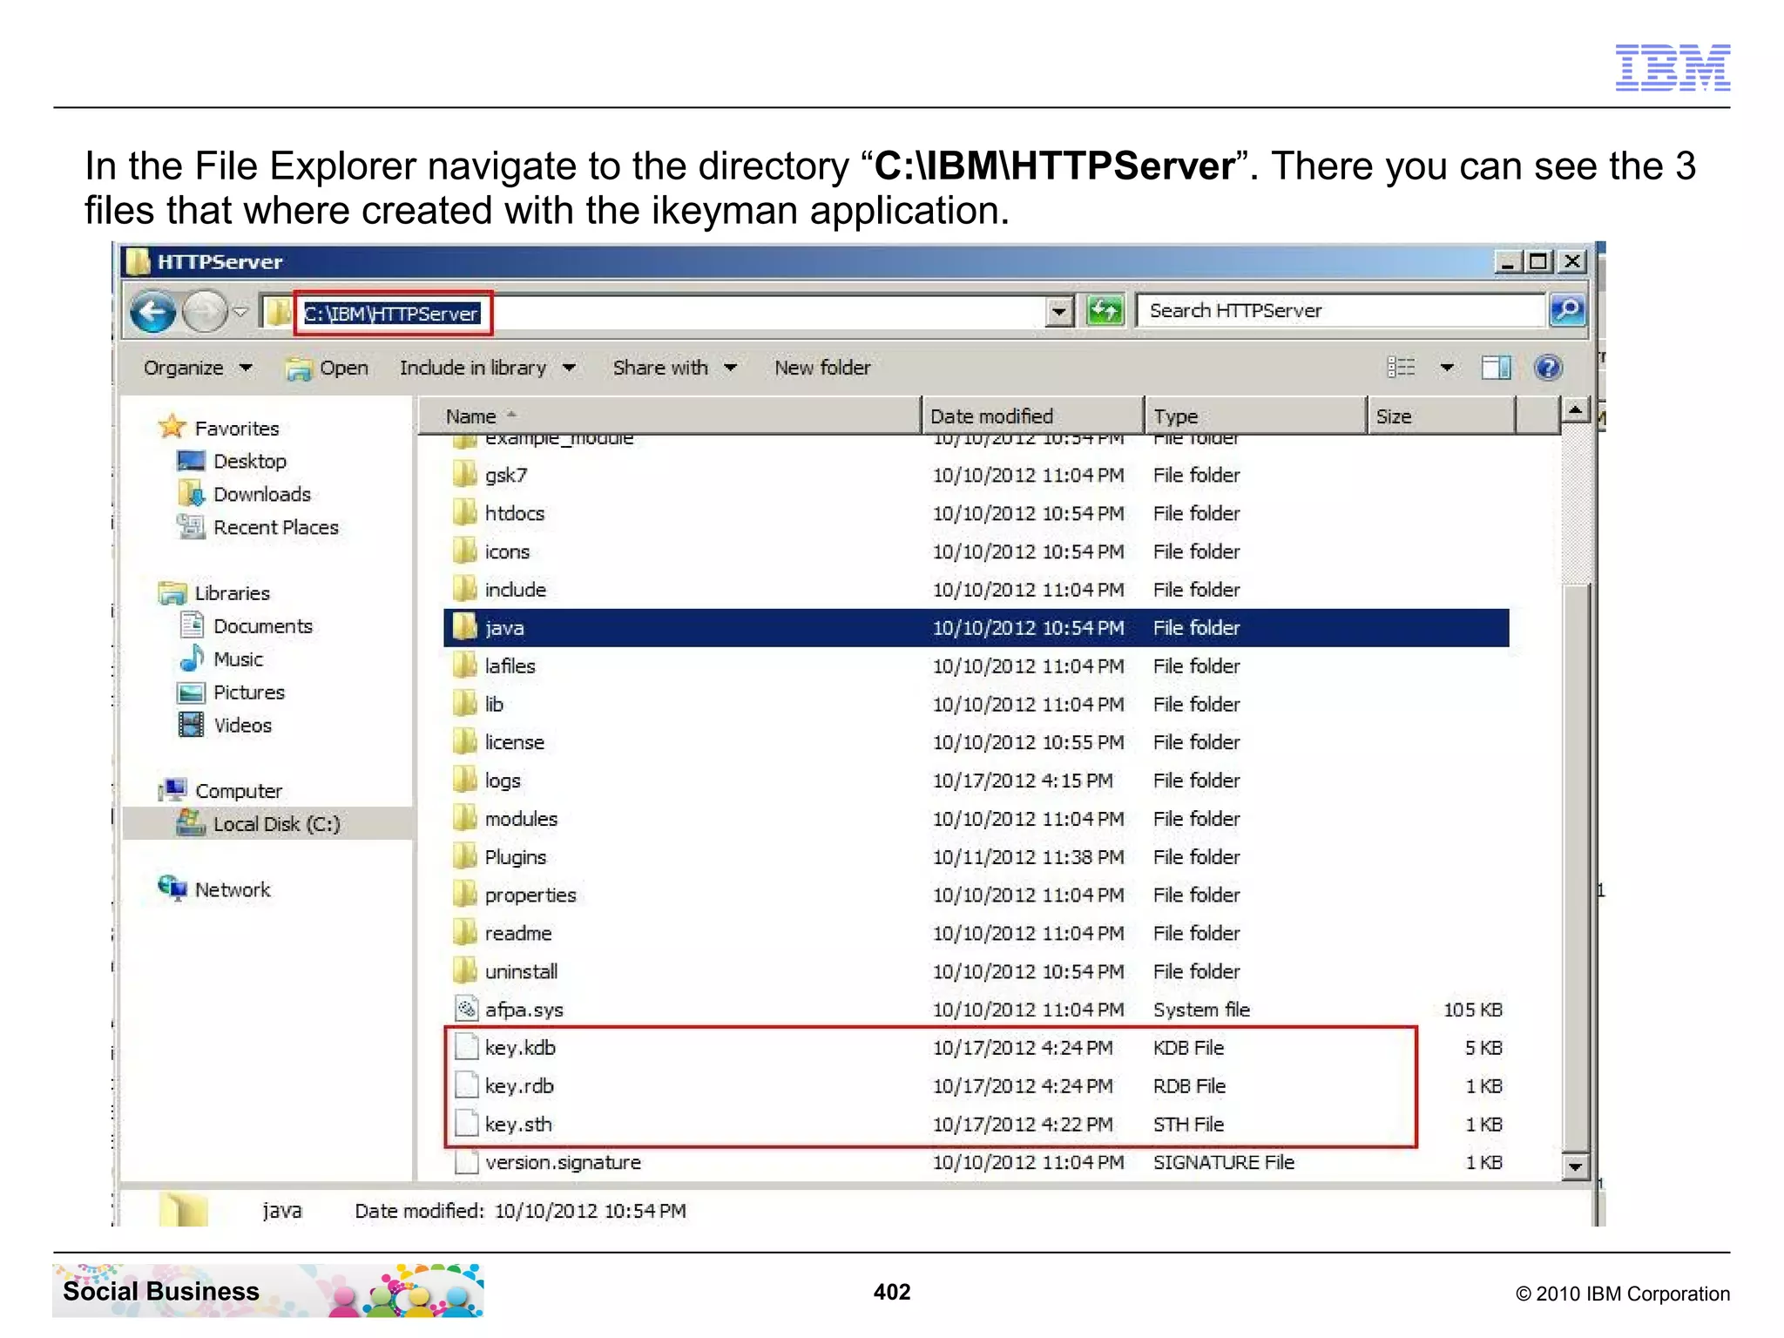
Task: Expand the address bar history dropdown
Action: (1059, 311)
